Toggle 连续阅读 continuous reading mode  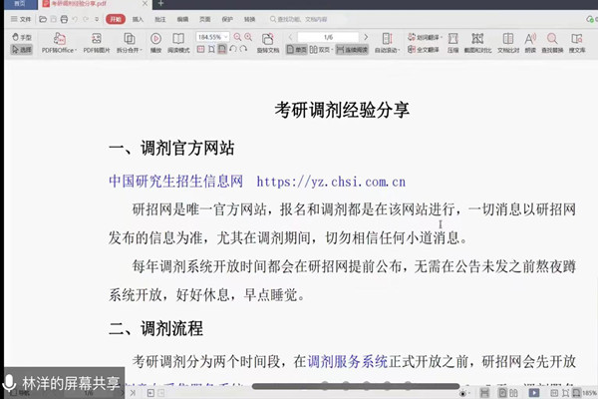pyautogui.click(x=356, y=48)
